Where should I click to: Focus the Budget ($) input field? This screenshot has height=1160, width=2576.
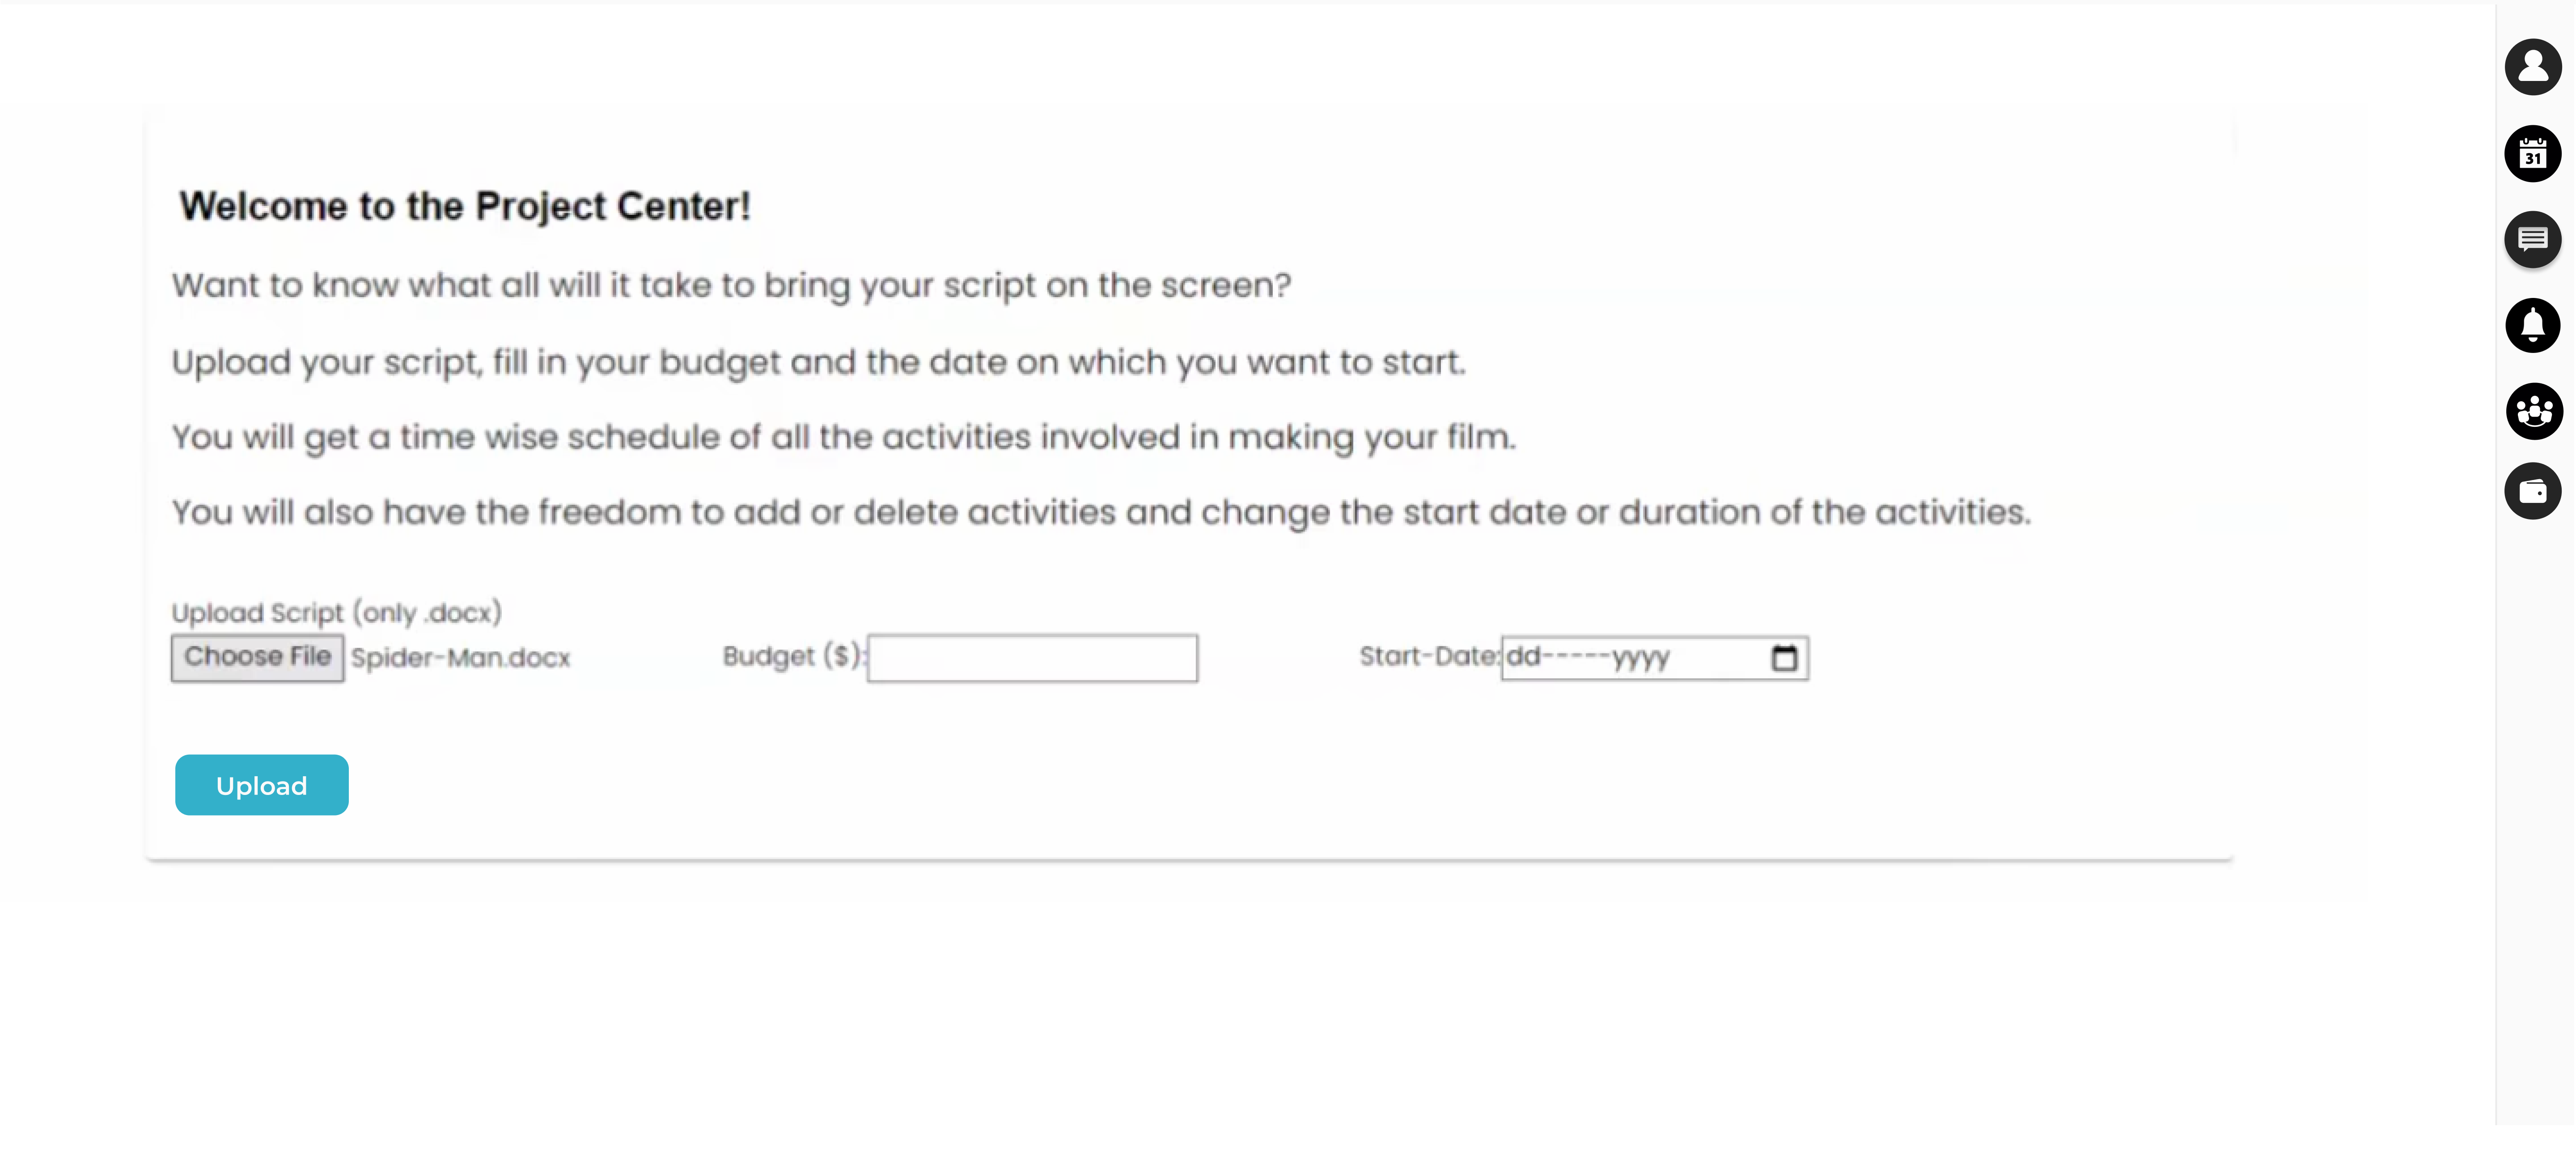click(x=1032, y=658)
